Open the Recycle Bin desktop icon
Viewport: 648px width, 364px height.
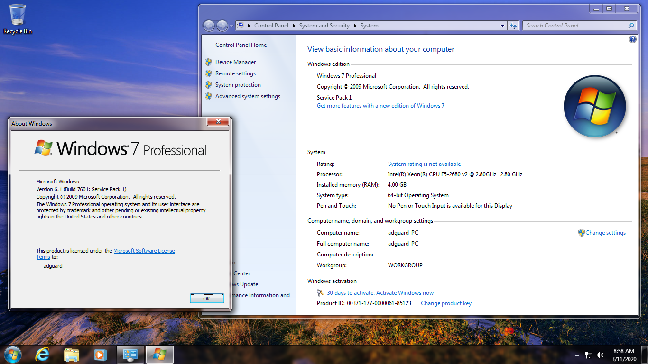[x=18, y=19]
